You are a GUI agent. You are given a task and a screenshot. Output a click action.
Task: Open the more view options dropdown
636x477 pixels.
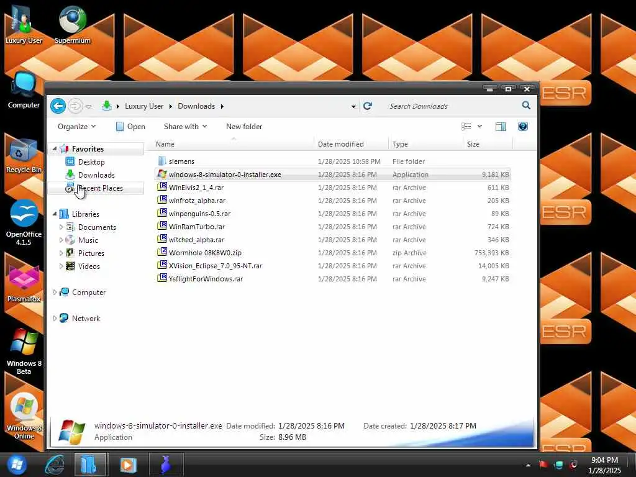pyautogui.click(x=480, y=127)
